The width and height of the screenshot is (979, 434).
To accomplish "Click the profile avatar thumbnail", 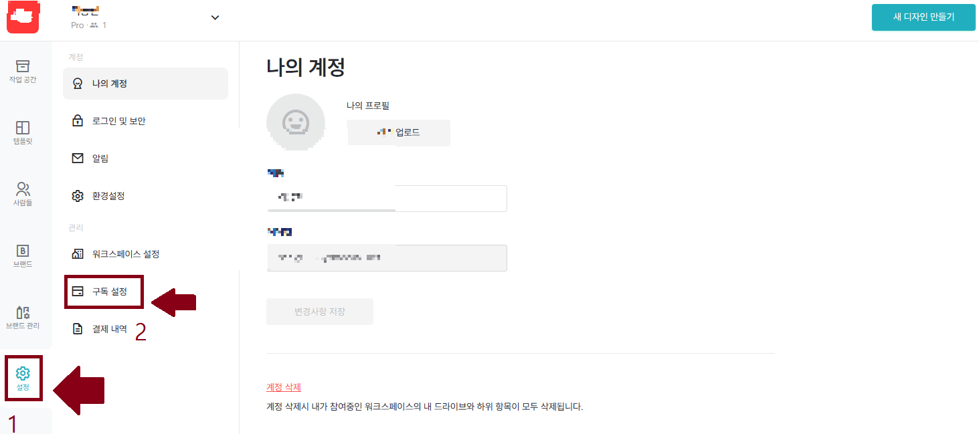I will click(x=296, y=122).
